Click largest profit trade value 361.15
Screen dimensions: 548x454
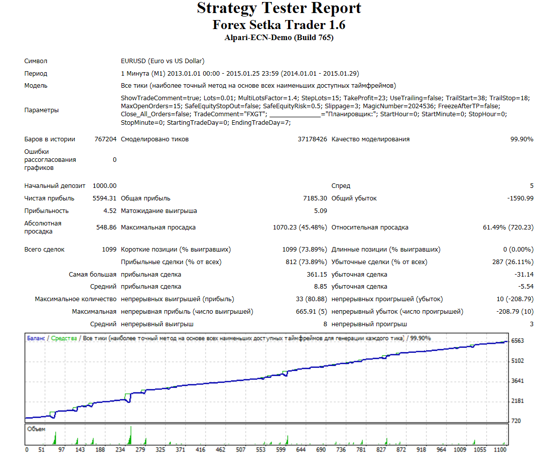point(317,275)
